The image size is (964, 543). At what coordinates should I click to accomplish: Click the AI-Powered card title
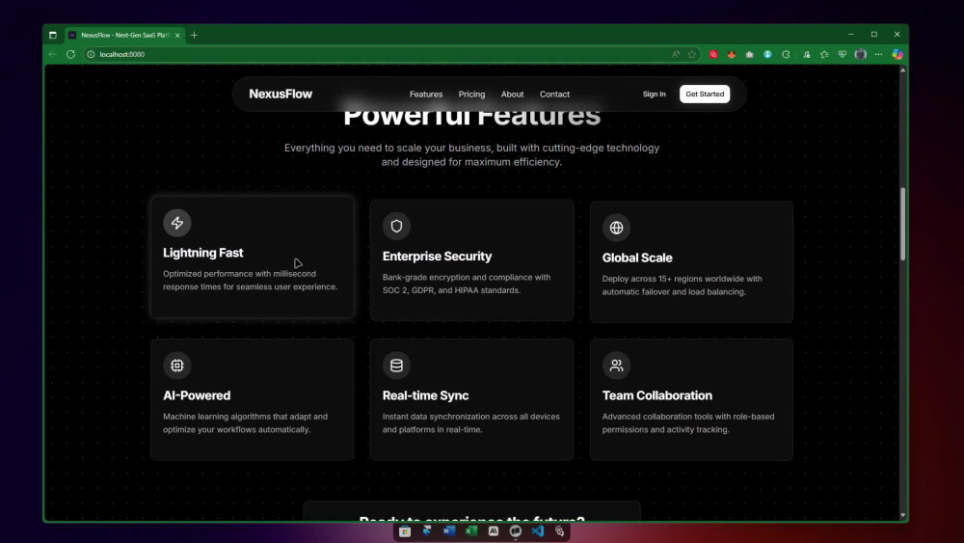point(197,395)
